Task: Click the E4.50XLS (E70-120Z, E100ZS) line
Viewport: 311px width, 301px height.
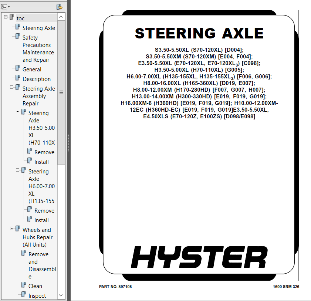Action: tap(199, 116)
